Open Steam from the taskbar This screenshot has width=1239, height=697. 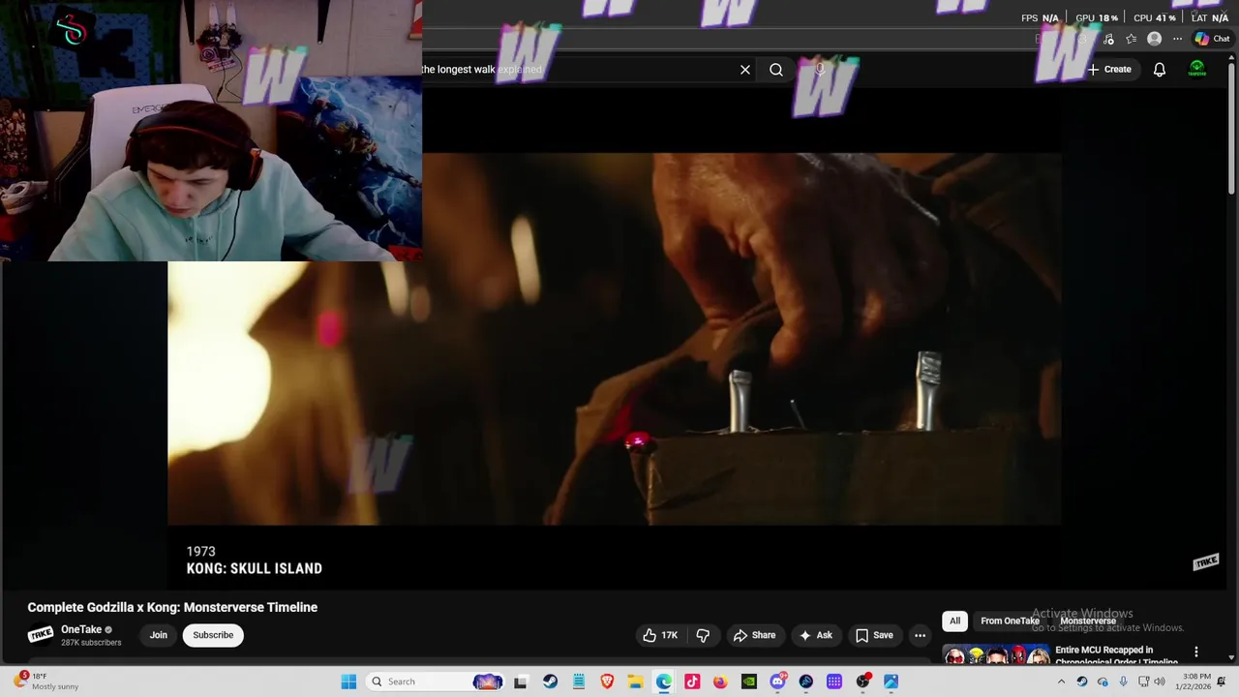click(550, 682)
